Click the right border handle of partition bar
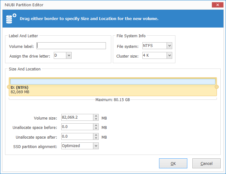This screenshot has width=226, height=174. coord(217,87)
